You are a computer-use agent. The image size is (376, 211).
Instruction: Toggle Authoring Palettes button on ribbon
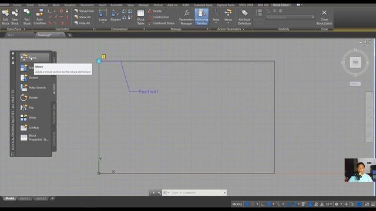coord(202,17)
